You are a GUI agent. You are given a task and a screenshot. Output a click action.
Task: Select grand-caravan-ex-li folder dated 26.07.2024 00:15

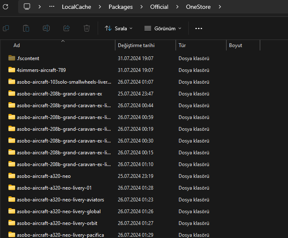click(12, 152)
